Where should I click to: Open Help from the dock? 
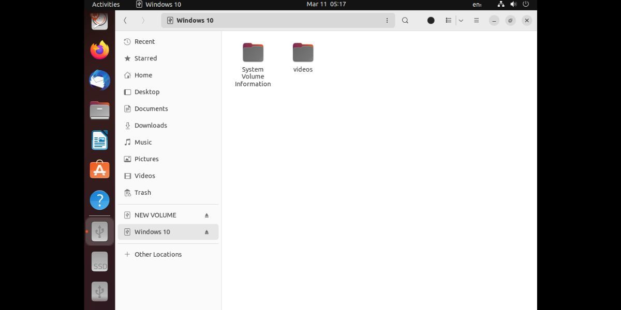pyautogui.click(x=100, y=200)
